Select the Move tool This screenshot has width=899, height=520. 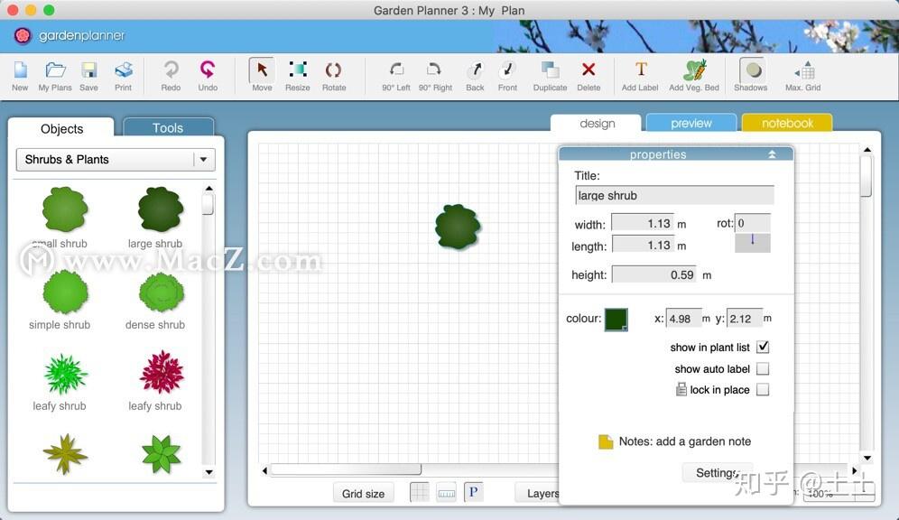[x=261, y=75]
